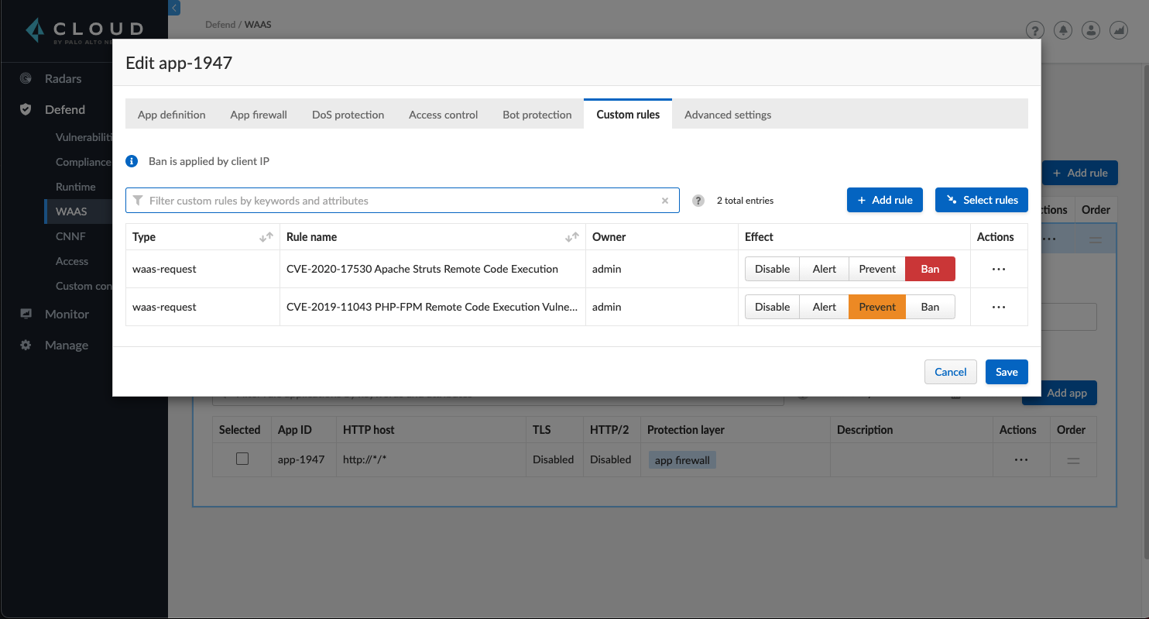Viewport: 1149px width, 619px height.
Task: Click the help question mark icon in header
Action: click(x=1034, y=30)
